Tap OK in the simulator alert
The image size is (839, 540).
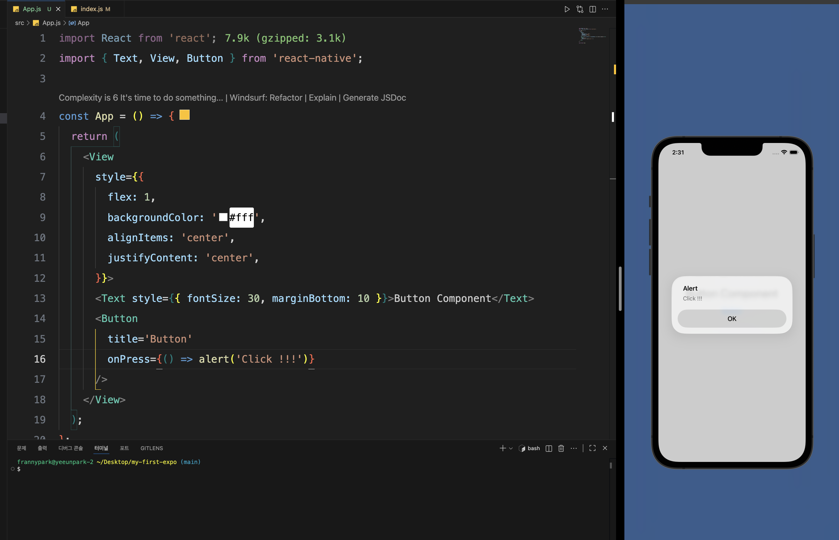coord(732,318)
